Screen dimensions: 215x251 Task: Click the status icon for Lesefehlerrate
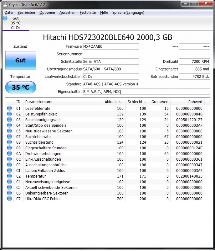click(9, 108)
